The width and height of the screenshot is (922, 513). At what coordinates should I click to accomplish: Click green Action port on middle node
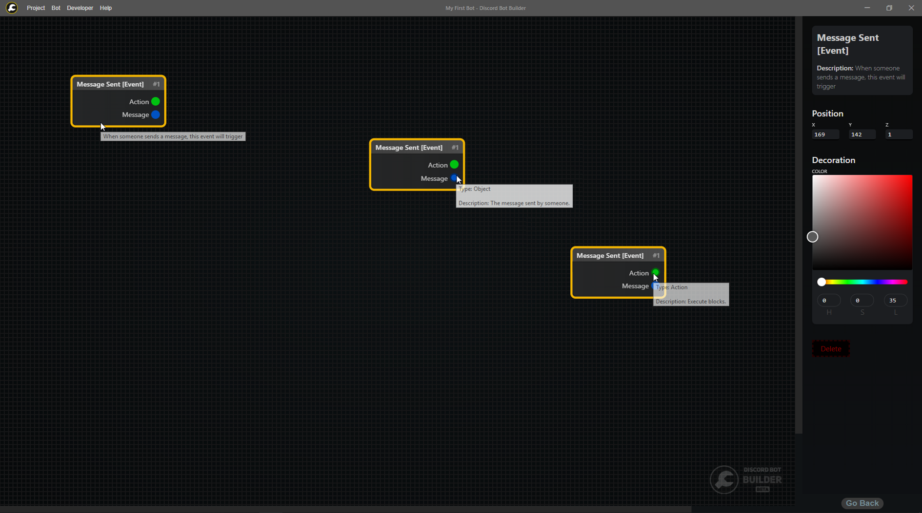pyautogui.click(x=454, y=165)
